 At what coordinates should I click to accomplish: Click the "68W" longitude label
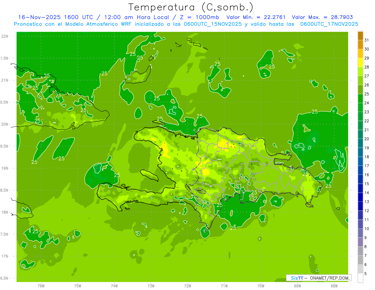point(334,286)
